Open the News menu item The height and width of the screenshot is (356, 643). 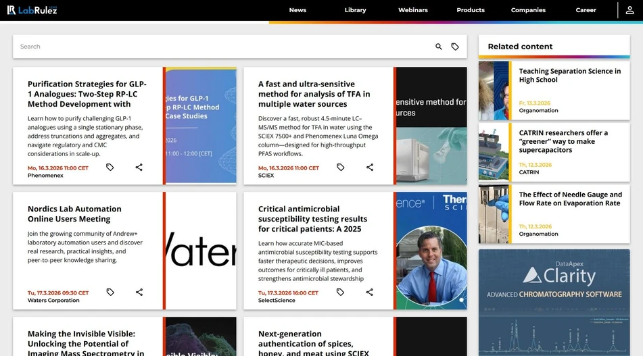(x=297, y=10)
